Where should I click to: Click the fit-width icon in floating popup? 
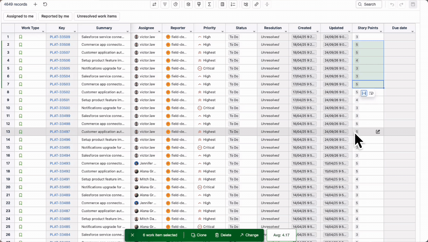364,93
